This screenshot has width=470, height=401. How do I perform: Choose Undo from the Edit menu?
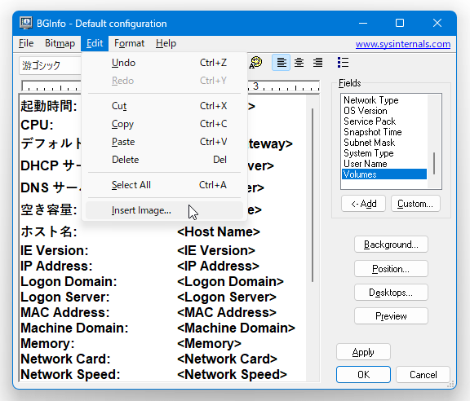tap(164, 63)
